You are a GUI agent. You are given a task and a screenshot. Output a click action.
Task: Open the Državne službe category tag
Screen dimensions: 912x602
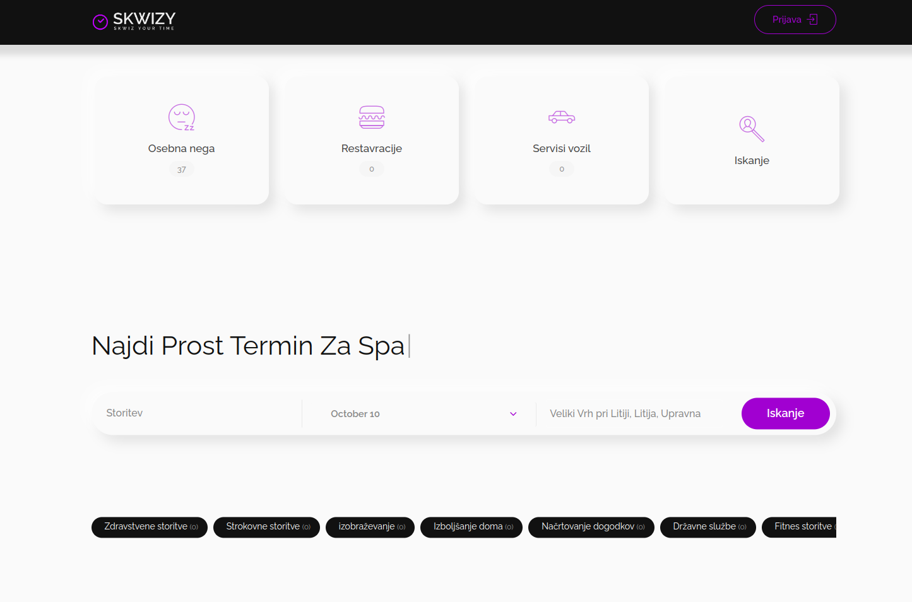pos(708,527)
